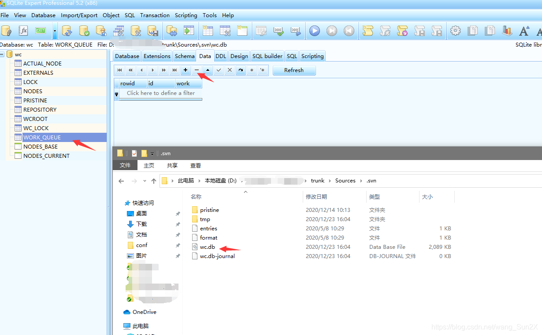Click the bar chart toolbar icon
This screenshot has width=542, height=335.
[x=507, y=31]
